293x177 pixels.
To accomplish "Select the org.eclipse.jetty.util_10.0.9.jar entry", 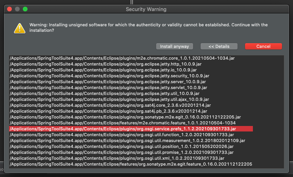I will pyautogui.click(x=105, y=93).
